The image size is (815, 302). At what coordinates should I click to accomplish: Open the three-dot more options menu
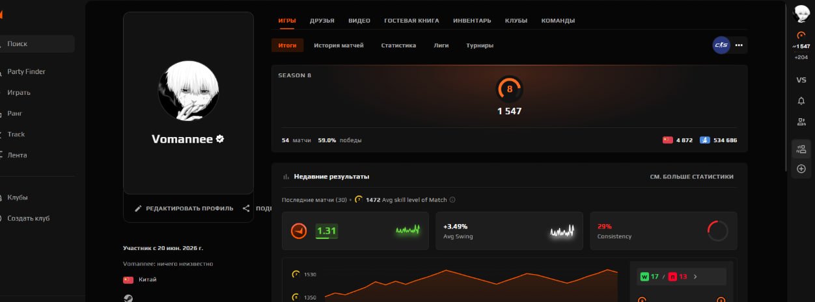[739, 45]
